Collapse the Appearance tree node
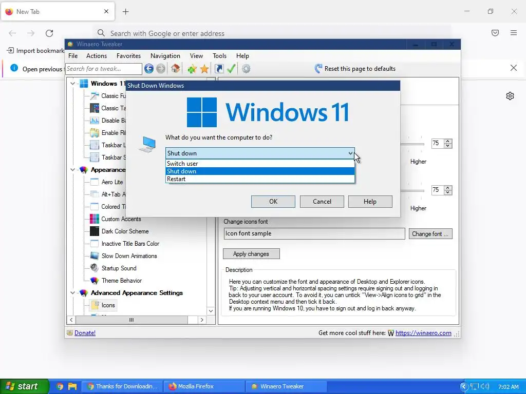Image resolution: width=526 pixels, height=394 pixels. tap(72, 170)
